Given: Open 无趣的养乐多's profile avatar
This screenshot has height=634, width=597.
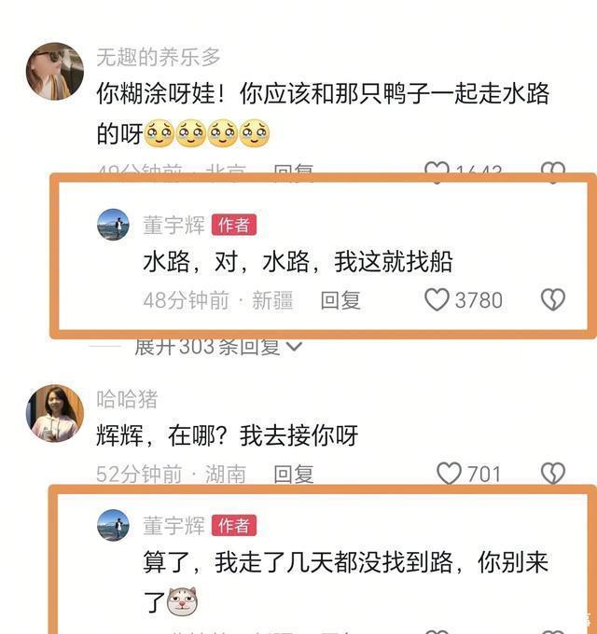Looking at the screenshot, I should (x=55, y=71).
